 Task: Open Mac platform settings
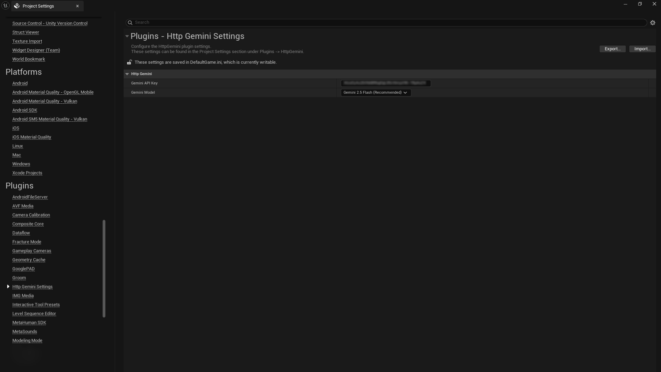pos(17,155)
